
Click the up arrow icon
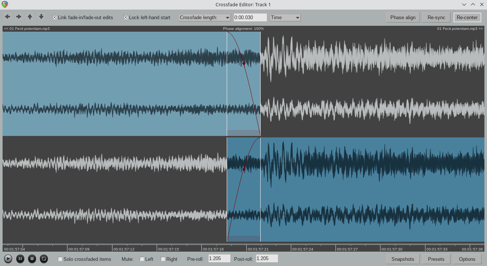tap(30, 17)
